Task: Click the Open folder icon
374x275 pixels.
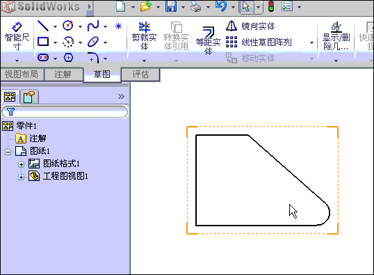Action: [x=146, y=6]
